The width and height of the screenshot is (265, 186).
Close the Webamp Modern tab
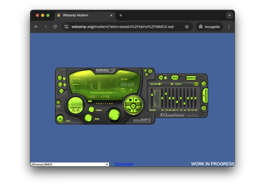(111, 15)
